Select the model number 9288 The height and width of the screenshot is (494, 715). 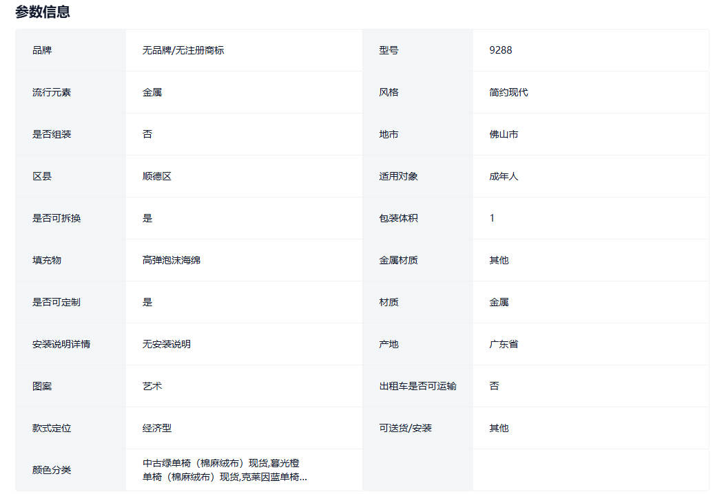tap(501, 50)
